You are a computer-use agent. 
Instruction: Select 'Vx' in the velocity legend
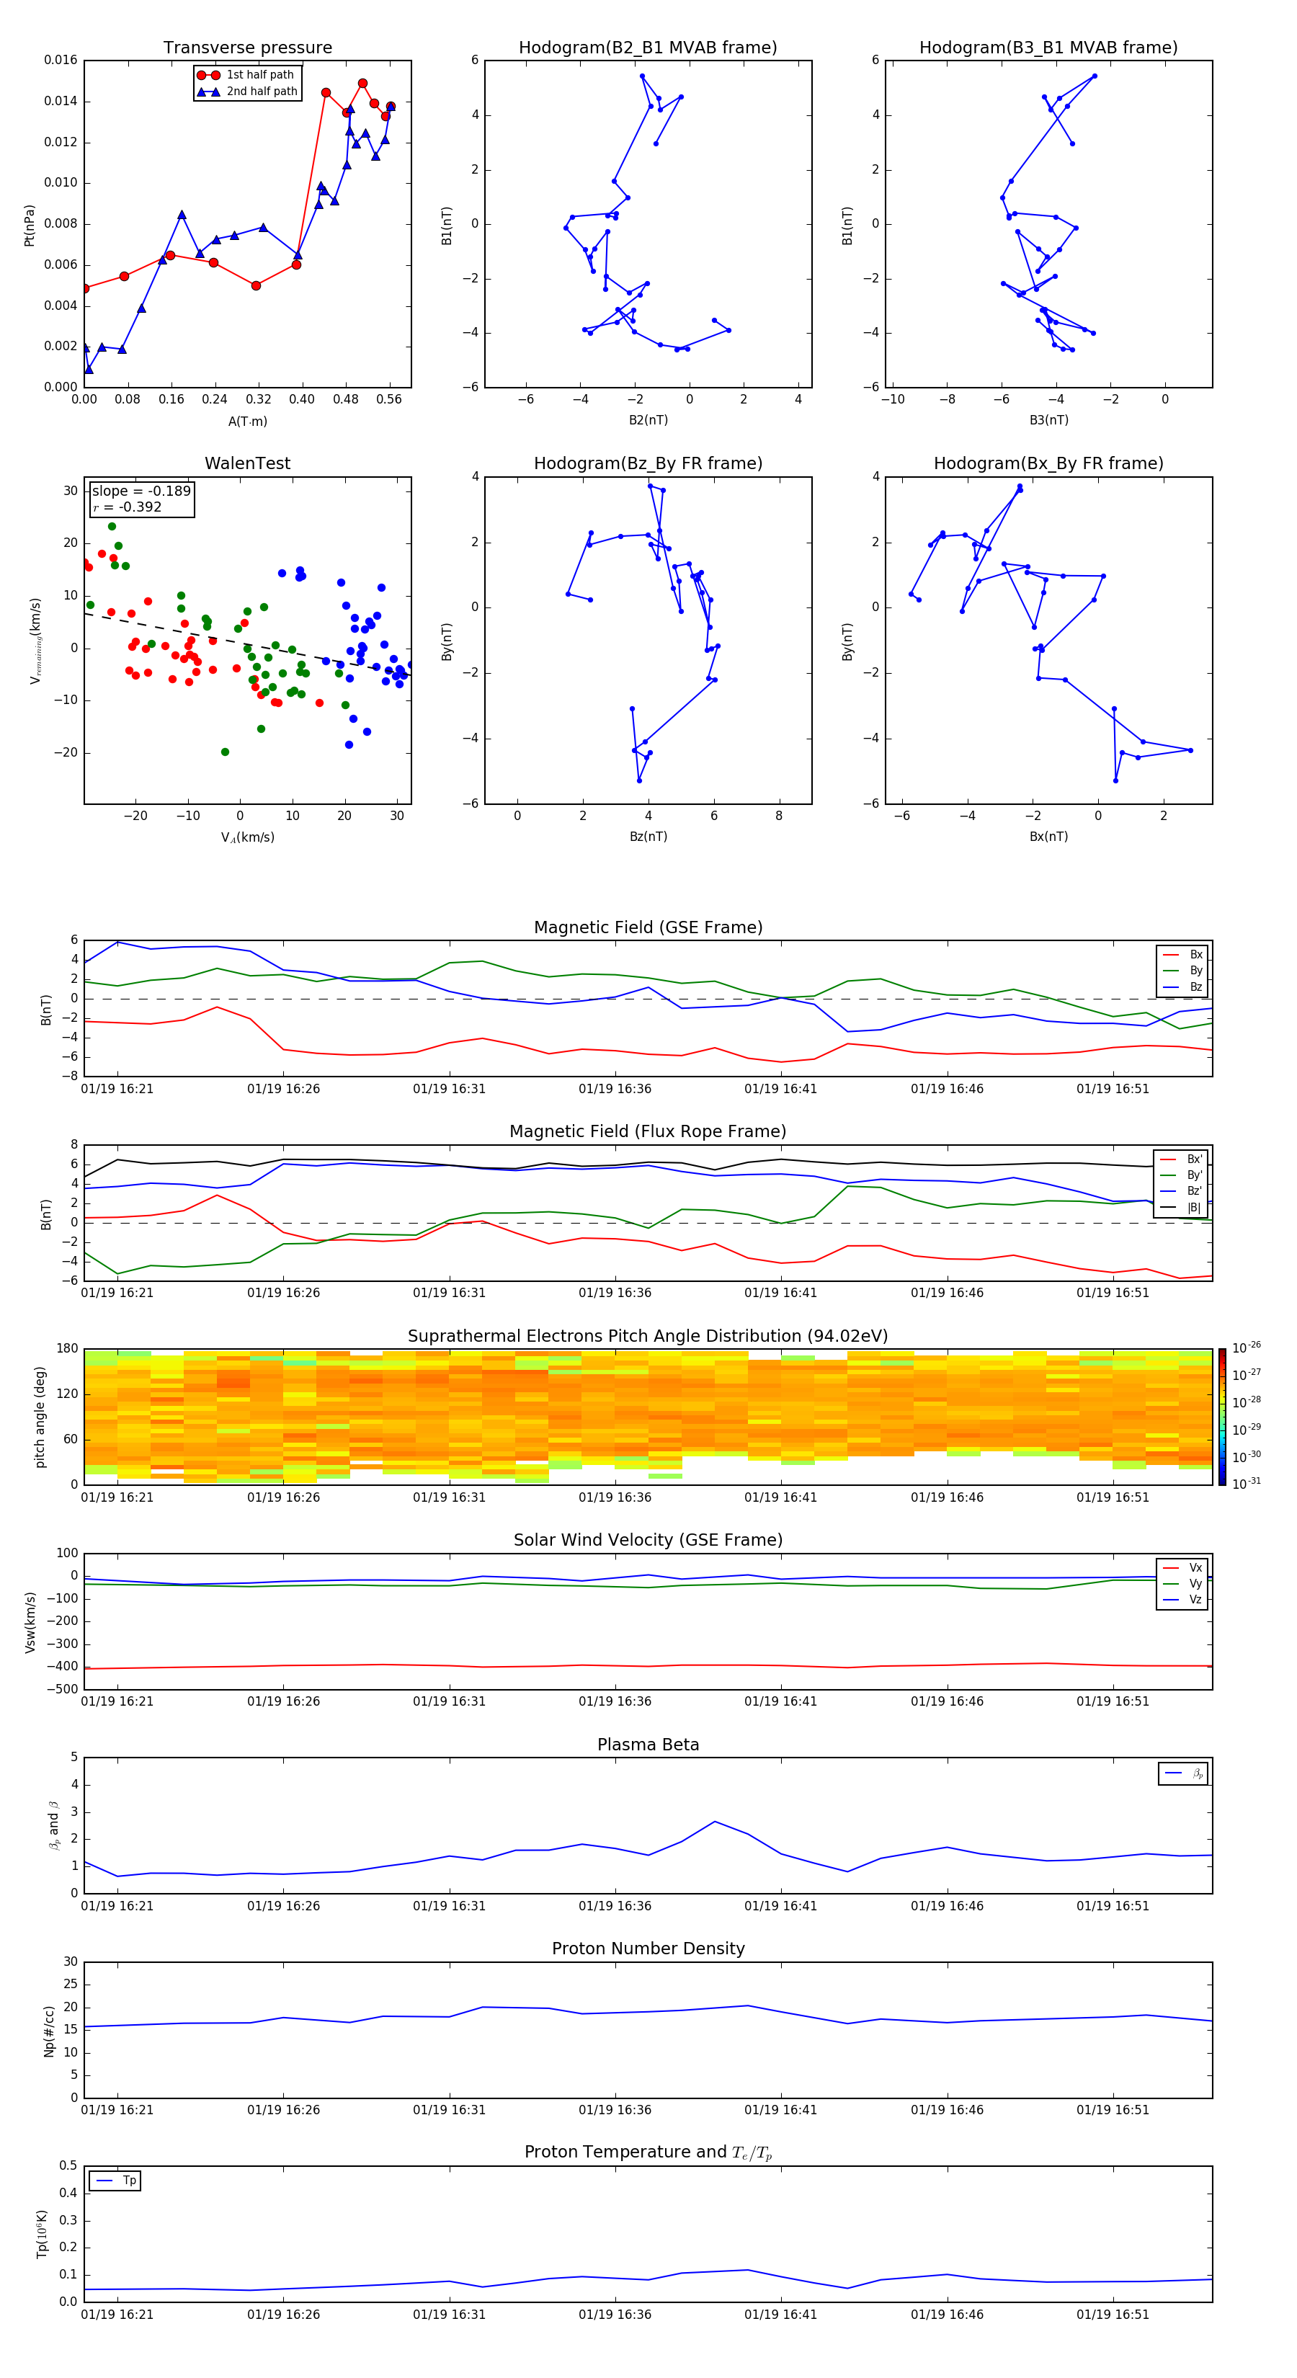click(1183, 1567)
